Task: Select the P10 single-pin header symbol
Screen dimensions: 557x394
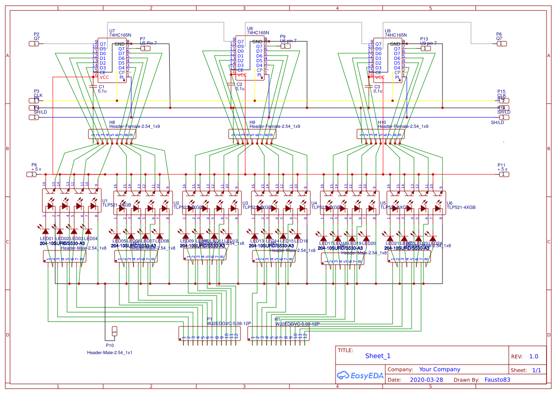Action: coord(114,331)
